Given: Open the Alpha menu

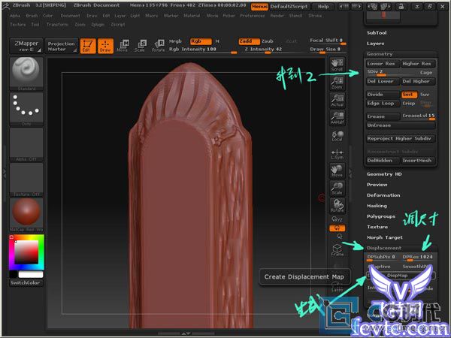Looking at the screenshot, I should 15,16.
